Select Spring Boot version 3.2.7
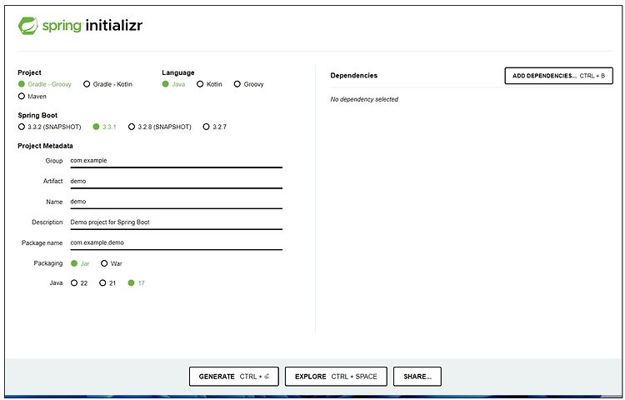625x400 pixels. click(214, 127)
